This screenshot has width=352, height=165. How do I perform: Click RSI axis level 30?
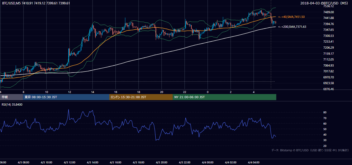[325, 140]
